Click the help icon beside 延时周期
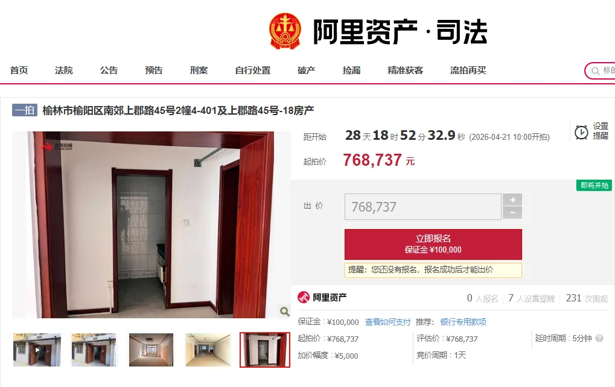The width and height of the screenshot is (615, 387). pyautogui.click(x=599, y=338)
